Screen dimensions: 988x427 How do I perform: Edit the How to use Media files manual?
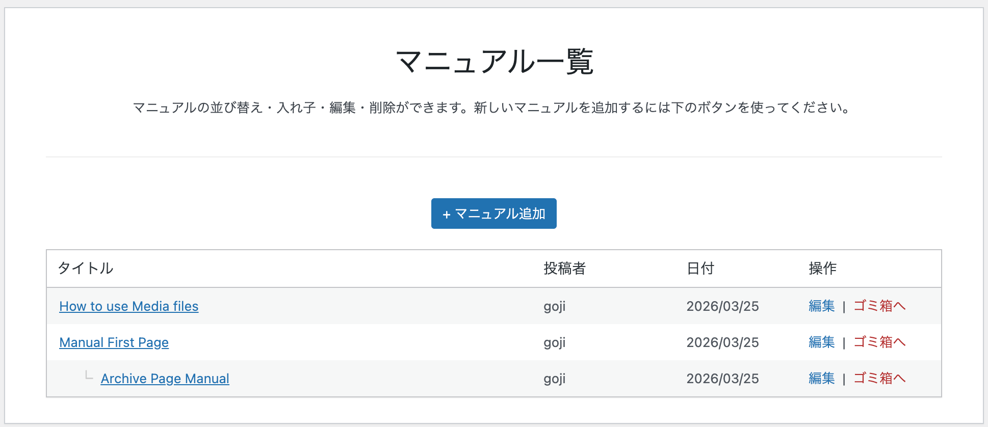click(821, 306)
